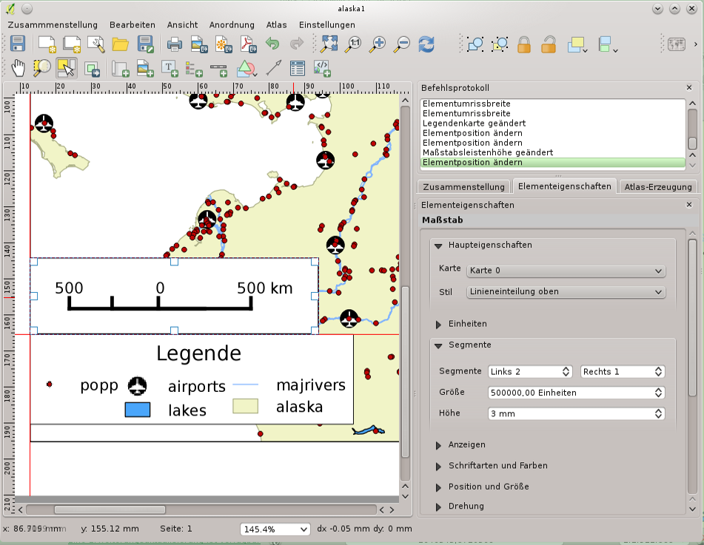
Task: Select the Pan composer hand tool
Action: 18,69
